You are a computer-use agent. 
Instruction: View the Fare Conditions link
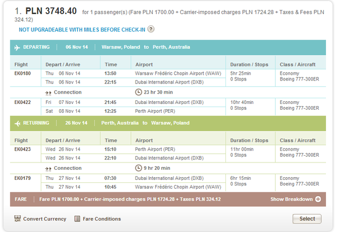tap(101, 219)
